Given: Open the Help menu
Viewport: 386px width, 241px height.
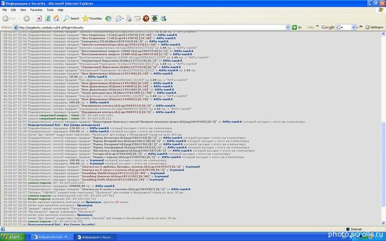Looking at the screenshot, I should (60, 10).
